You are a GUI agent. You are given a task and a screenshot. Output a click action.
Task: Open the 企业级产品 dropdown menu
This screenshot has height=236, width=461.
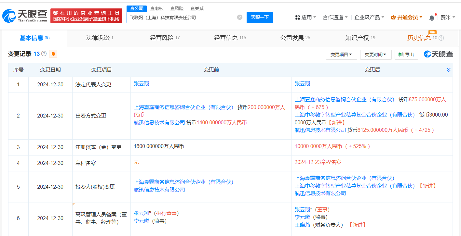(x=369, y=17)
